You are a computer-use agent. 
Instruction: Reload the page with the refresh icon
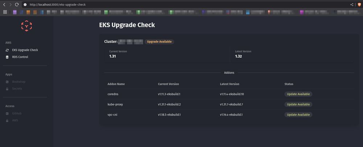[17, 4]
